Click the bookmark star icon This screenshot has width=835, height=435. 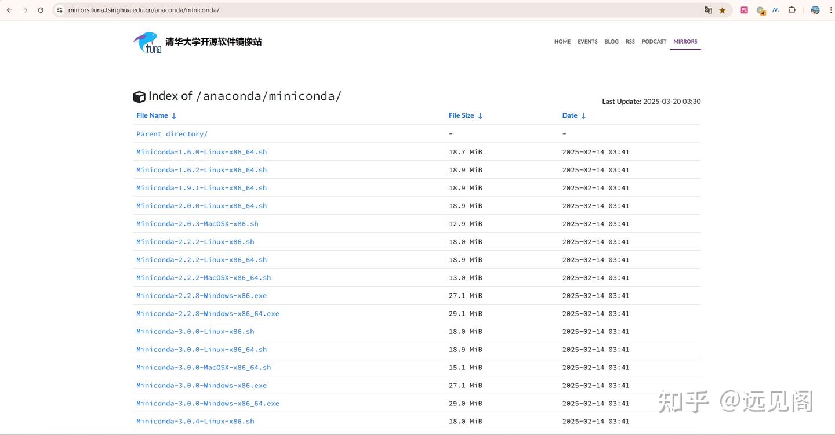tap(722, 10)
